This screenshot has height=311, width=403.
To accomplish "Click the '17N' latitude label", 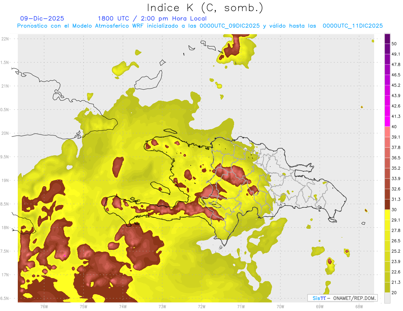I will [5, 275].
